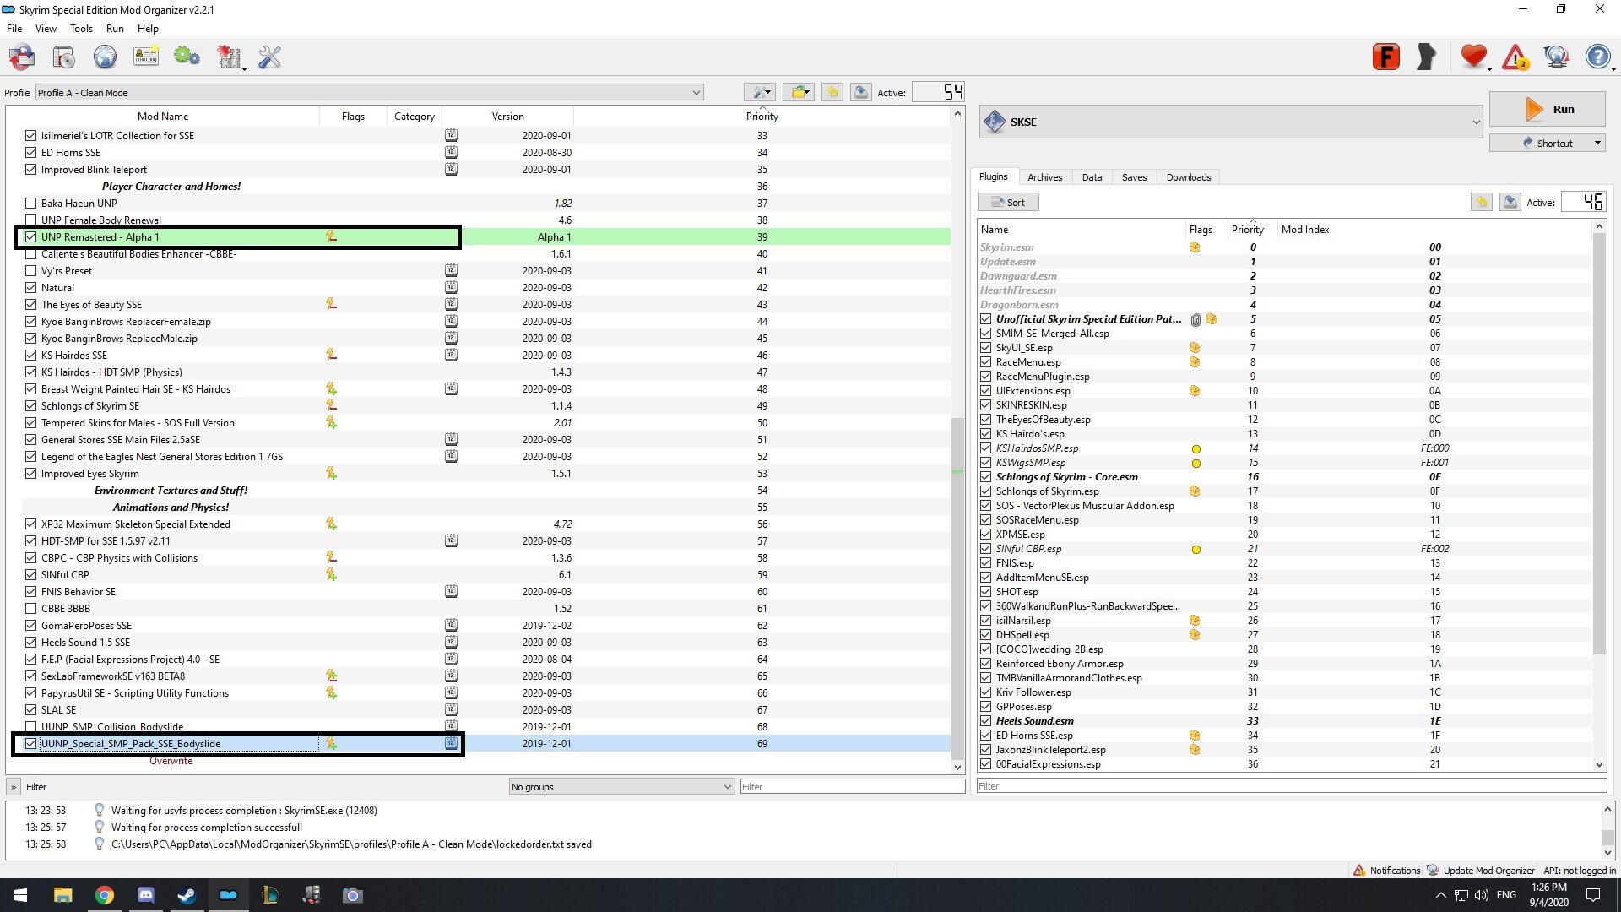This screenshot has width=1621, height=912.
Task: Uncheck the FNIS.esp plugin
Action: point(985,563)
